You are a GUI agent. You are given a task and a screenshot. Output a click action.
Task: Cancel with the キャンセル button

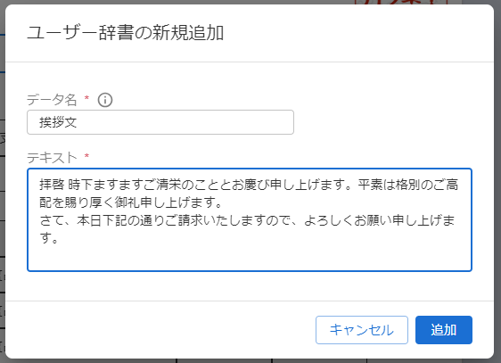coord(362,330)
